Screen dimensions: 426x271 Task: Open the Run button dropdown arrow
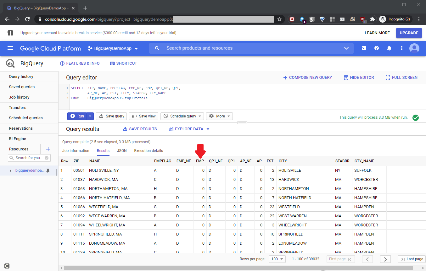pyautogui.click(x=90, y=116)
